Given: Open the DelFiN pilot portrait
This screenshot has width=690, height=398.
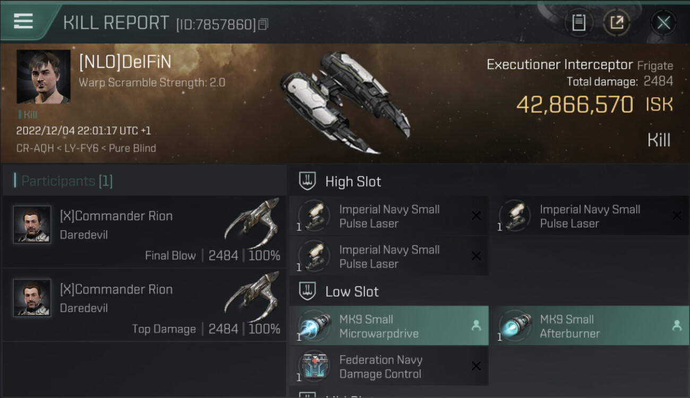Looking at the screenshot, I should [44, 77].
